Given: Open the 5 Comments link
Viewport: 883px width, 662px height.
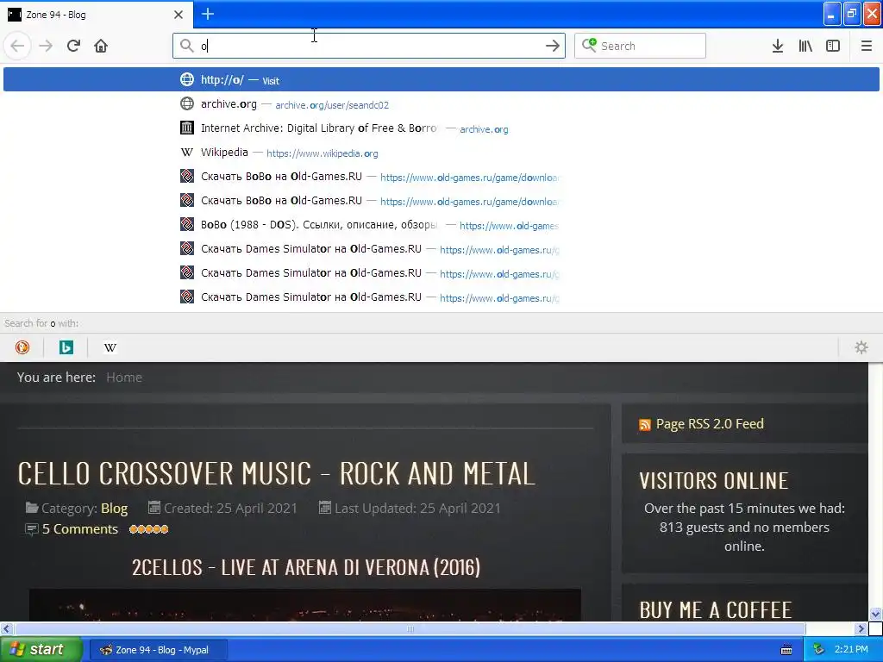Looking at the screenshot, I should [80, 529].
